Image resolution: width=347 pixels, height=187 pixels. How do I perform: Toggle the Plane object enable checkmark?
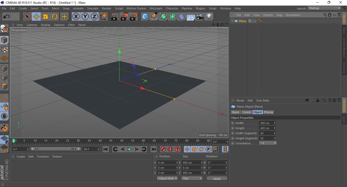click(255, 21)
